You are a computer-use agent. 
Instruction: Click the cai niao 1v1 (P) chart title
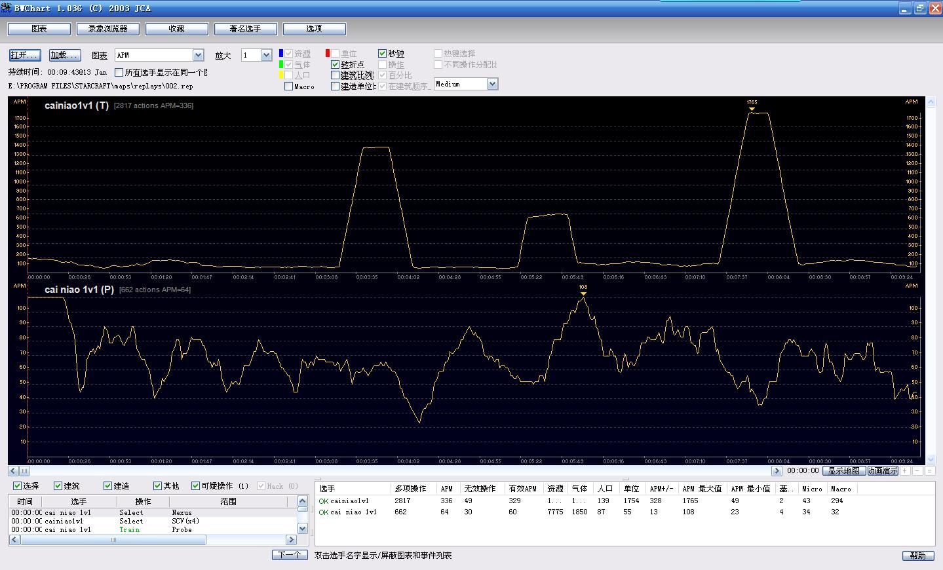79,290
